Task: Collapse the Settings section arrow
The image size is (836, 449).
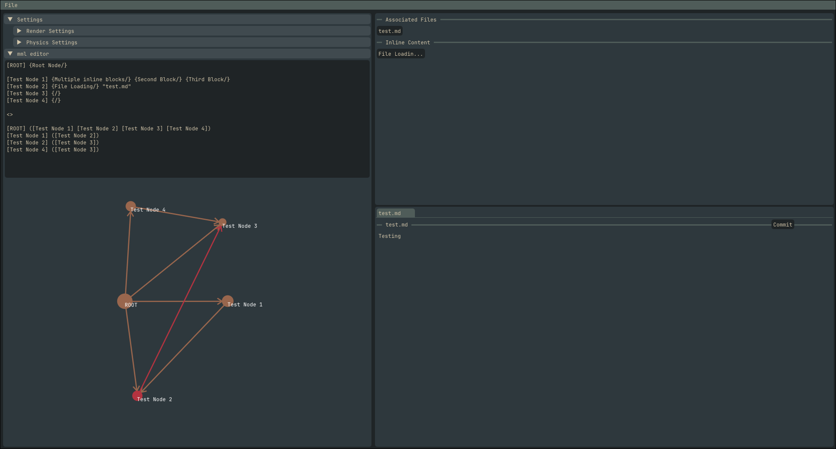Action: (10, 20)
